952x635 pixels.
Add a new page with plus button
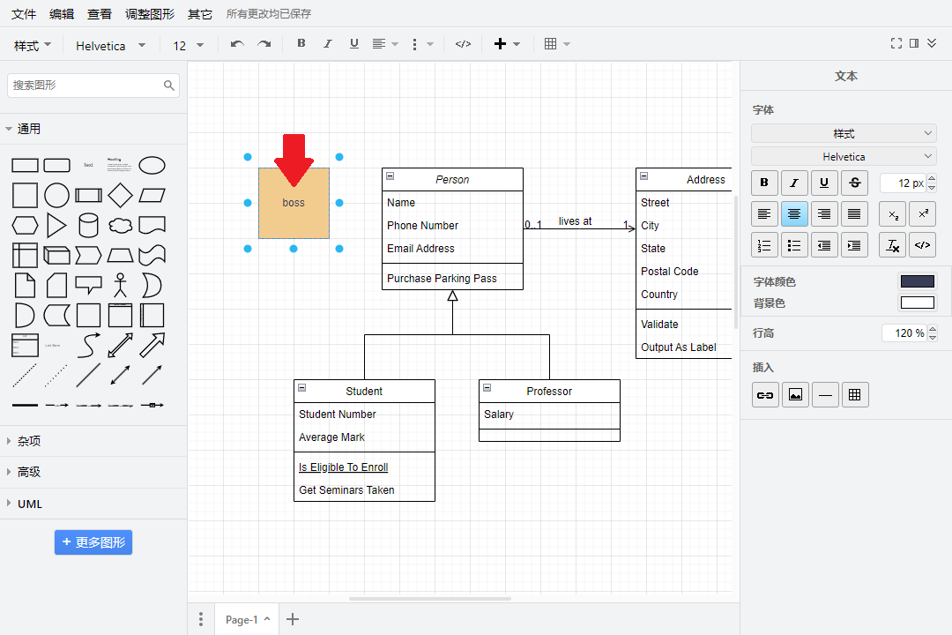[x=293, y=619]
